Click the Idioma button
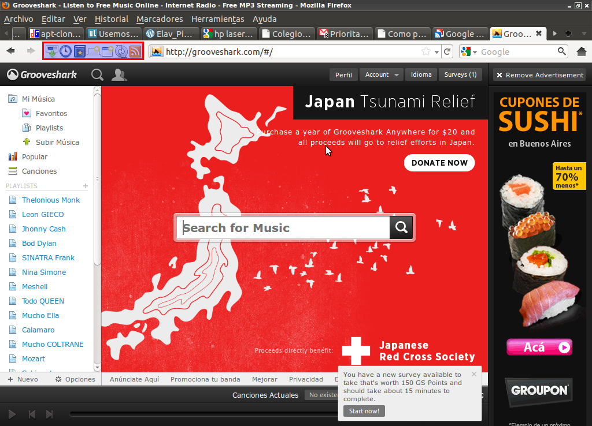Viewport: 592px width, 426px height. (x=421, y=74)
